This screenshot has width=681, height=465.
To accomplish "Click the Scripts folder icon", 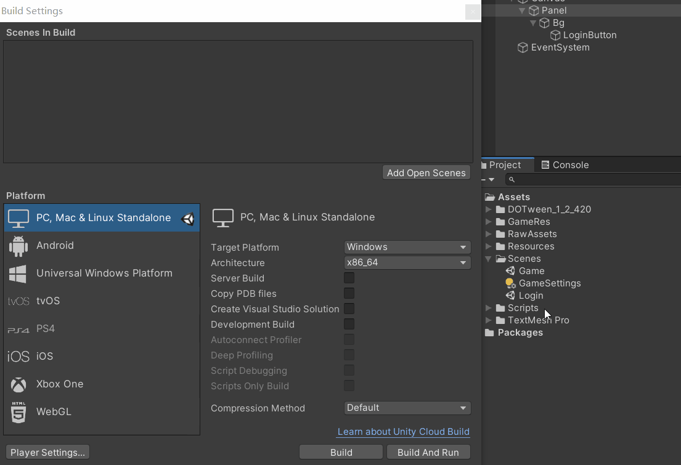I will [x=500, y=308].
